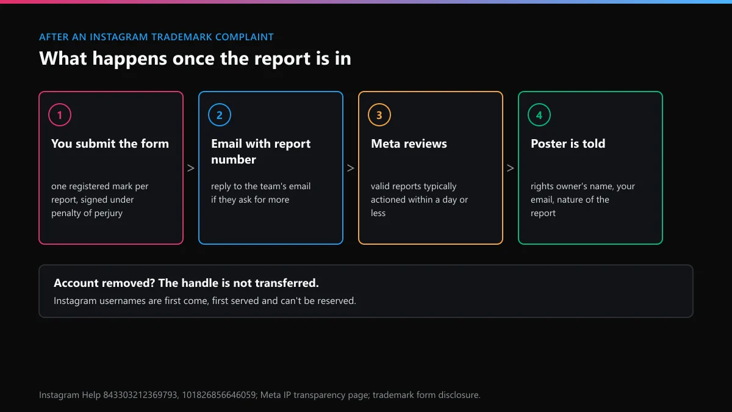Click the green step 4 circle
This screenshot has width=732, height=412.
539,115
